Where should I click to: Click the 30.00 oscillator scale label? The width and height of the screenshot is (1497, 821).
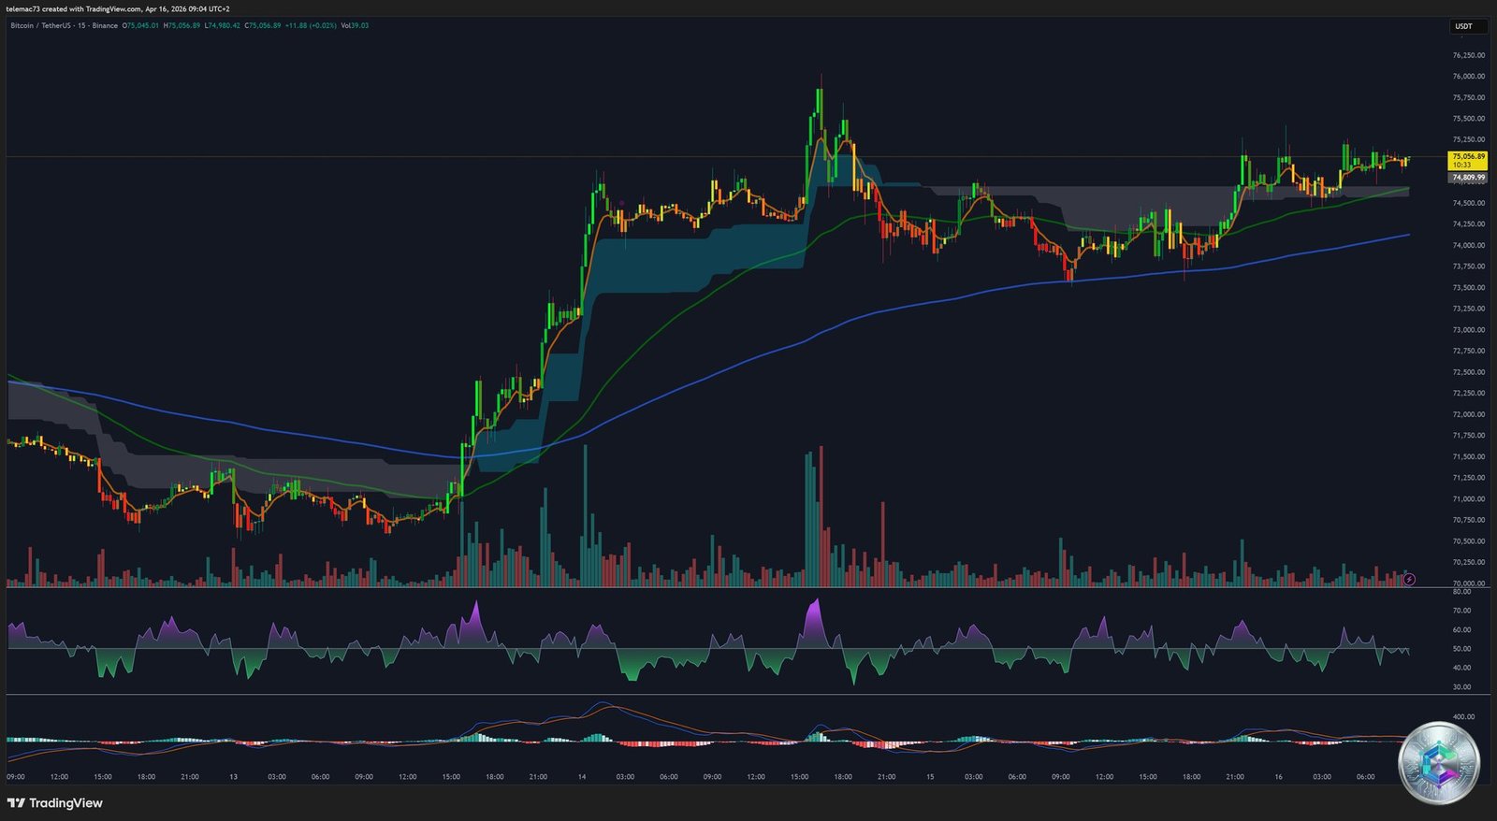pyautogui.click(x=1461, y=687)
